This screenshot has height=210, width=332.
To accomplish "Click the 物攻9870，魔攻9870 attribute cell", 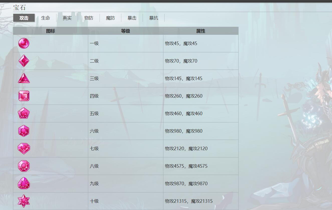I will point(201,184).
